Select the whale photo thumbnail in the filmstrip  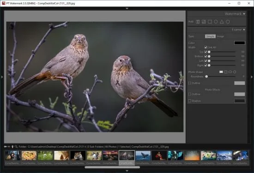coord(143,155)
